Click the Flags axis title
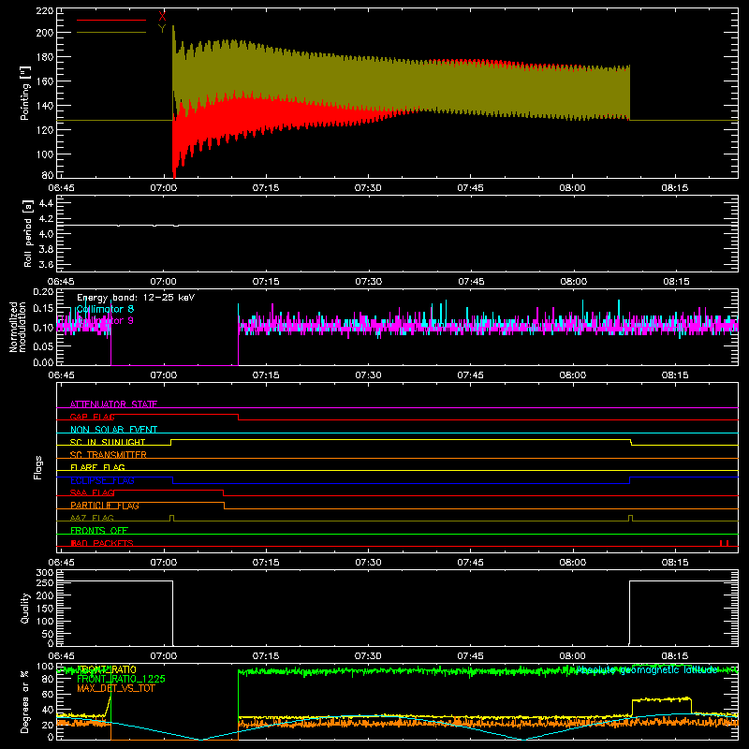Image resolution: width=749 pixels, height=749 pixels. (x=37, y=467)
